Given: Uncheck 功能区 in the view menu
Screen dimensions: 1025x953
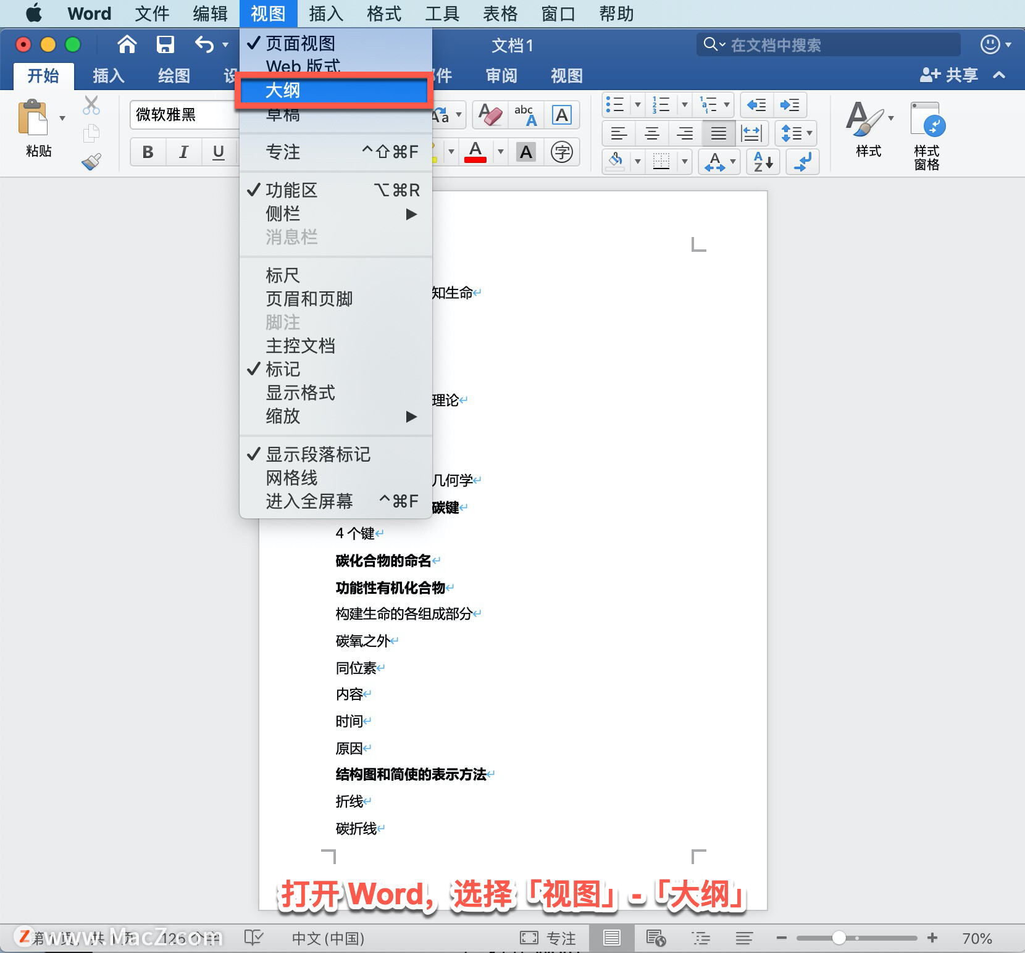Looking at the screenshot, I should [336, 190].
